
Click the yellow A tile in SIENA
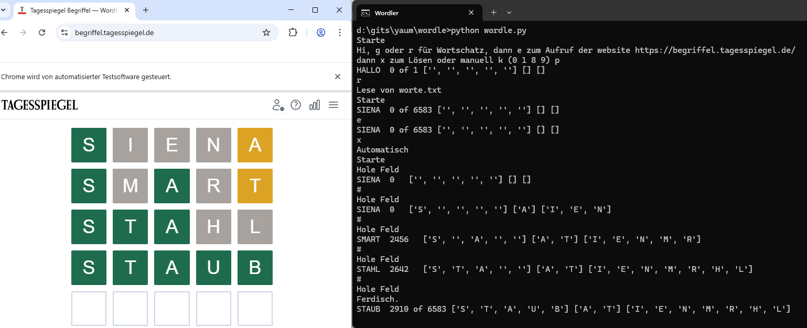[x=255, y=145]
